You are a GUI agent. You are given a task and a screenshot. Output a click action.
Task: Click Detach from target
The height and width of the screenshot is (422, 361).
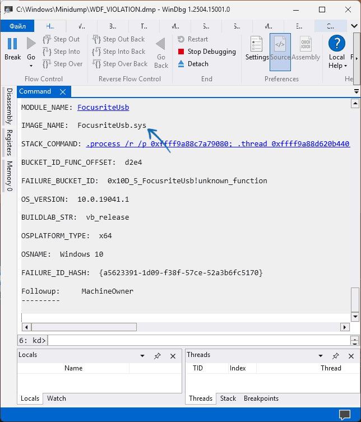point(193,64)
